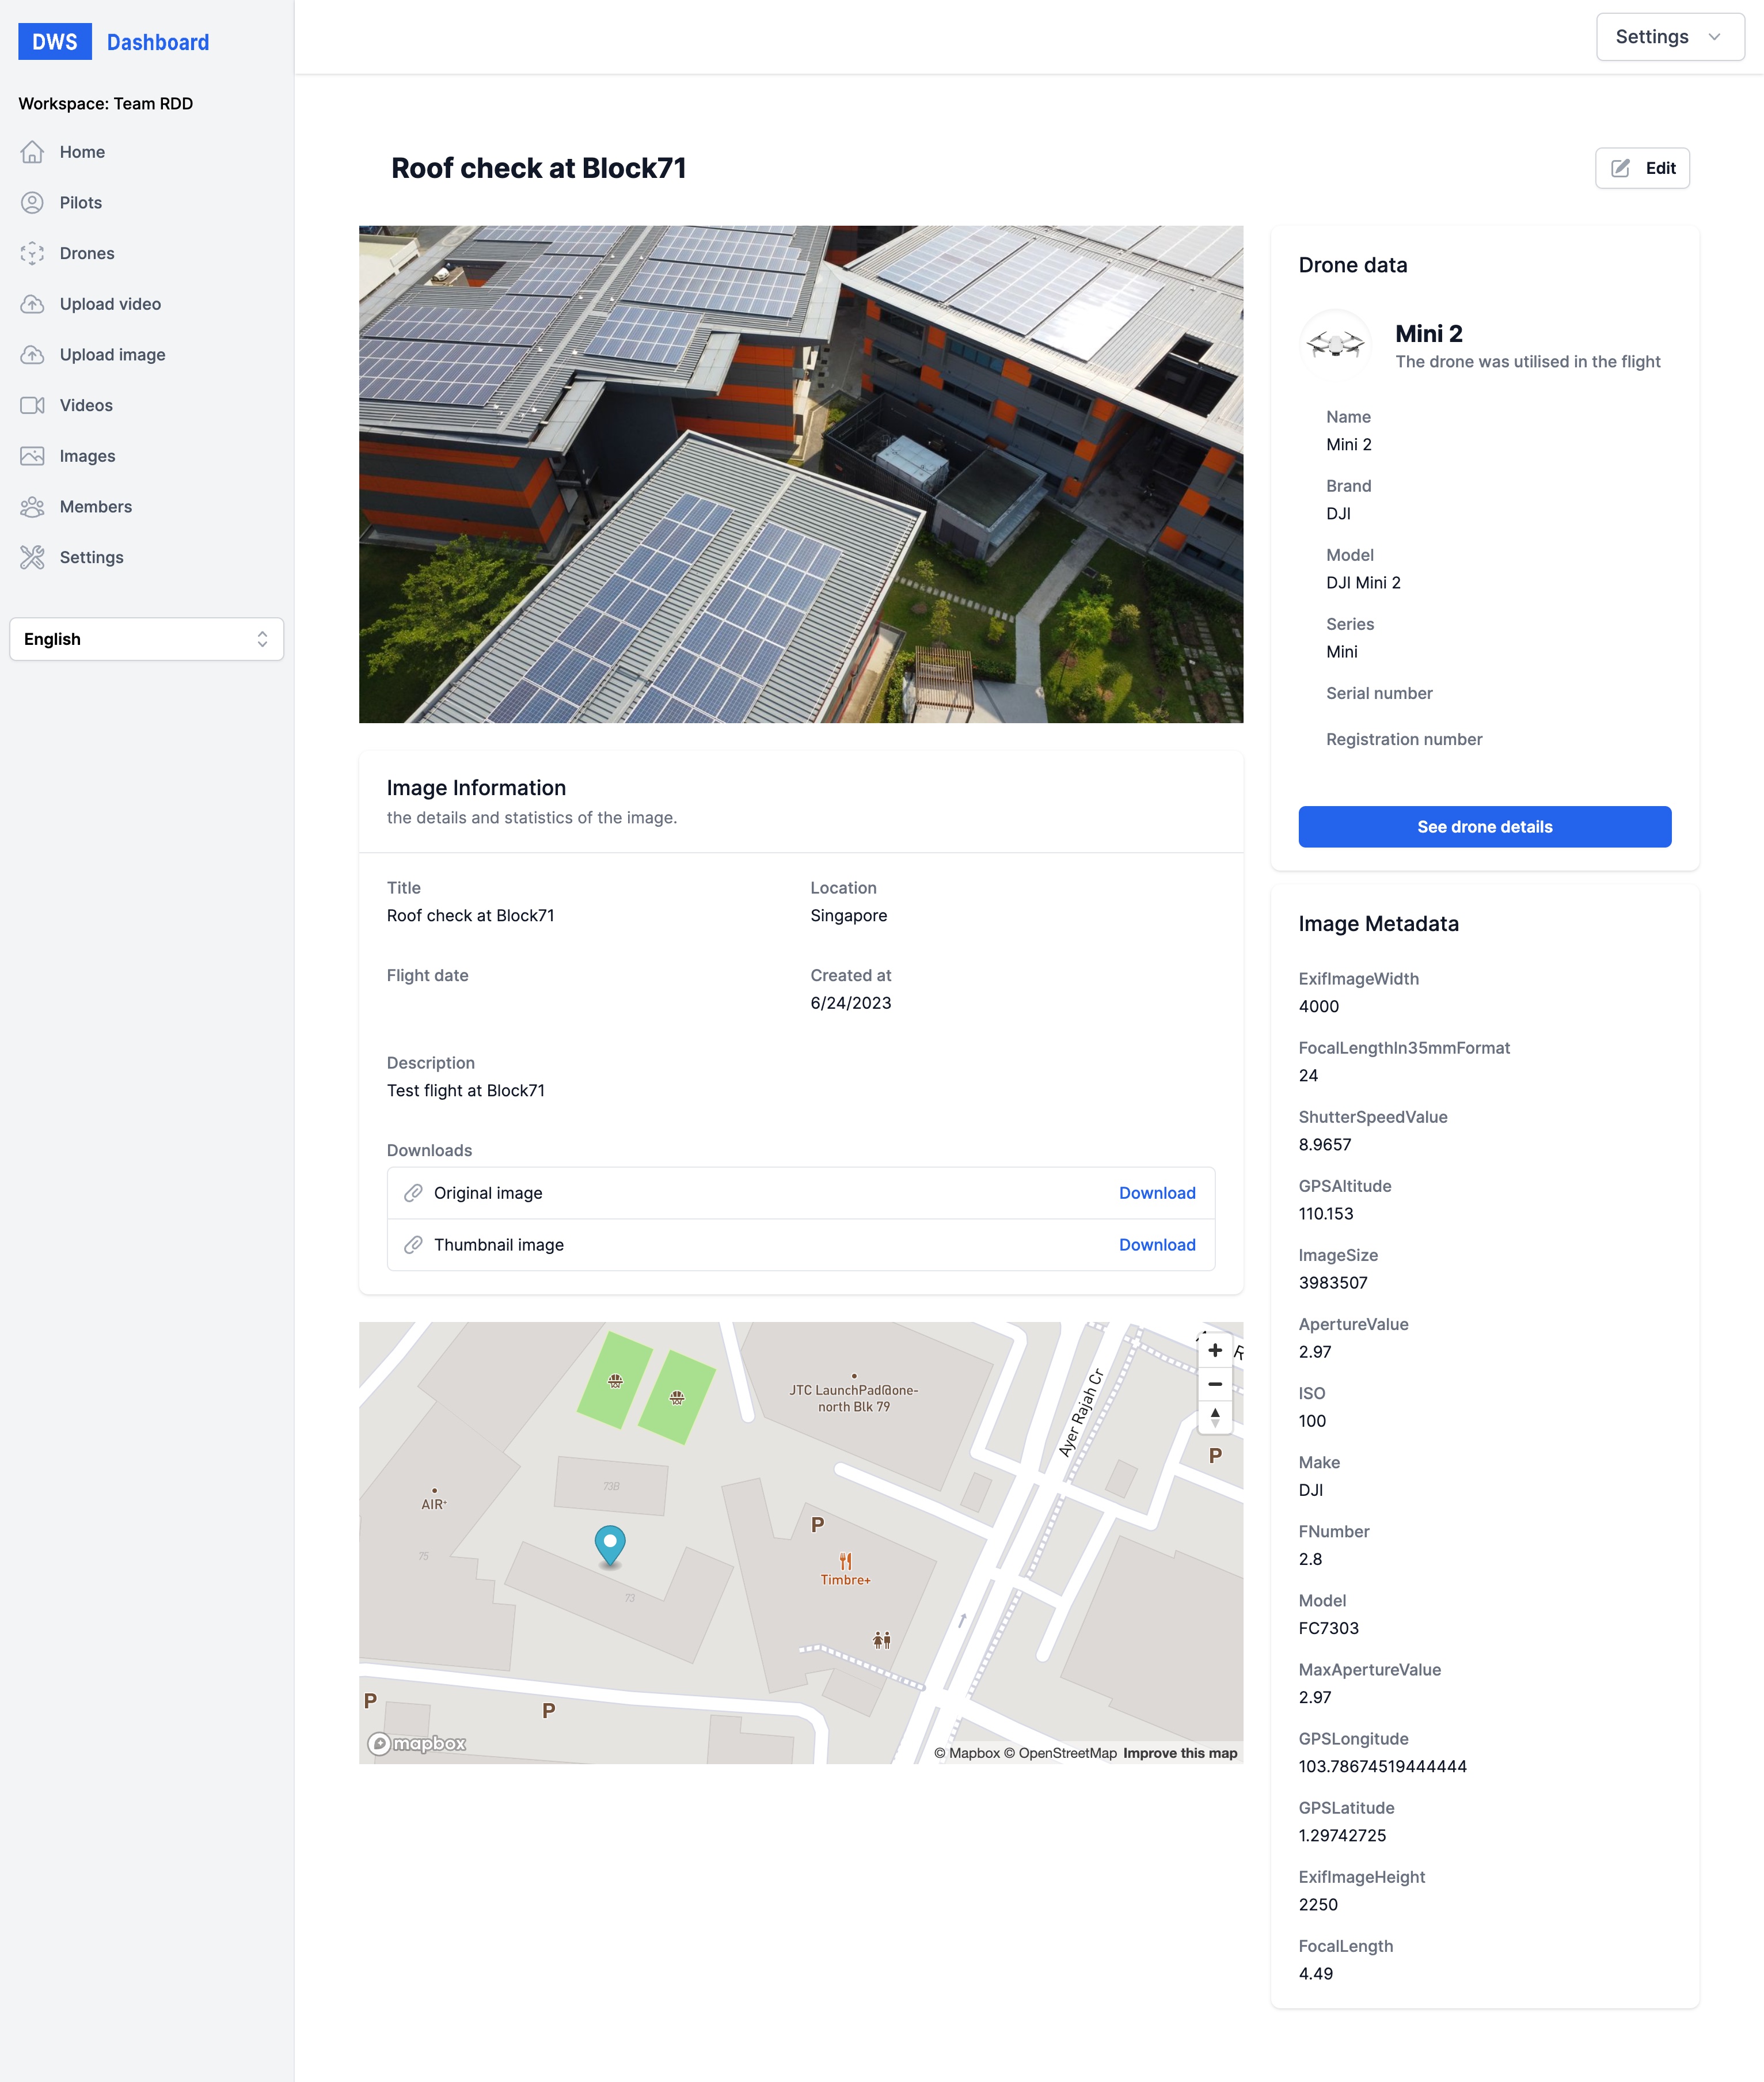This screenshot has height=2082, width=1764.
Task: Reset map bearing with compass button
Action: (1214, 1417)
